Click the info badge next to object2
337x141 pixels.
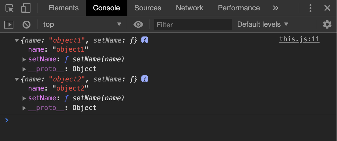click(x=145, y=79)
